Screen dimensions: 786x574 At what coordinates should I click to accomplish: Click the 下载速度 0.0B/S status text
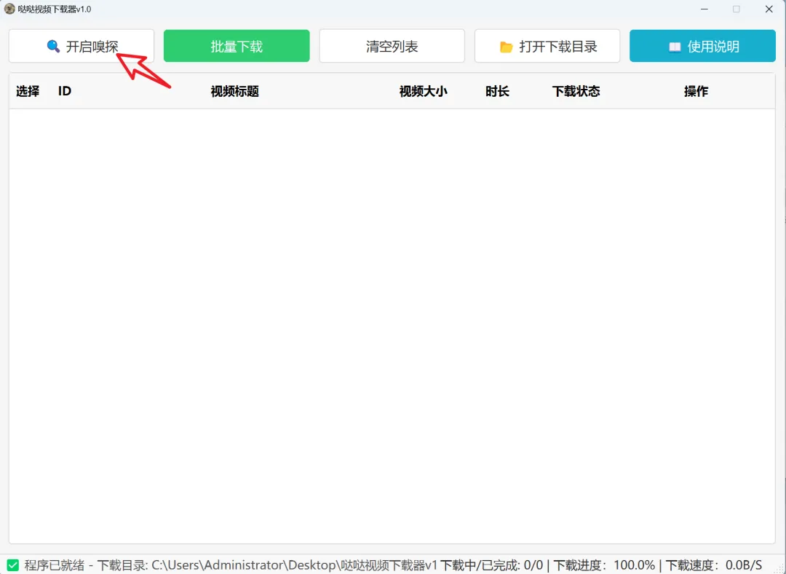(x=714, y=565)
